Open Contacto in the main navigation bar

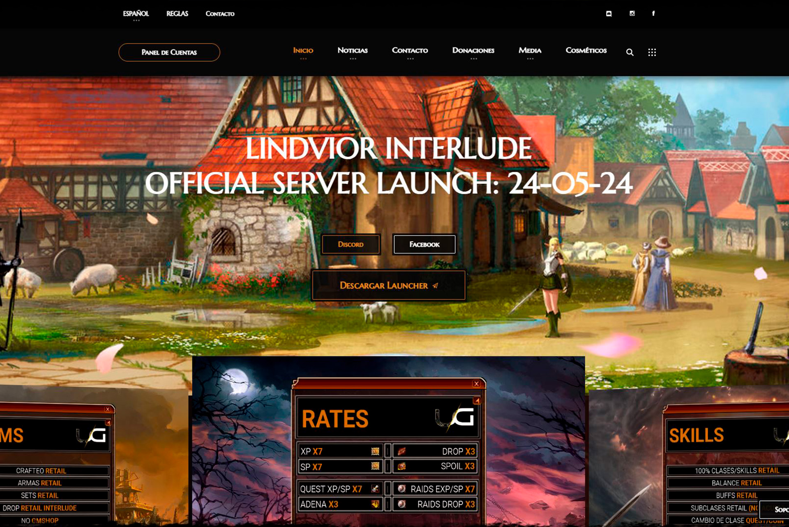click(x=410, y=51)
